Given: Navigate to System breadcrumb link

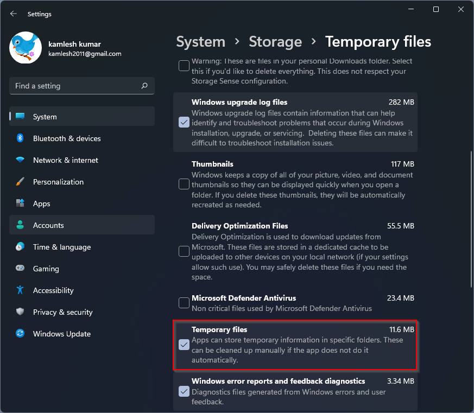Looking at the screenshot, I should click(x=200, y=42).
